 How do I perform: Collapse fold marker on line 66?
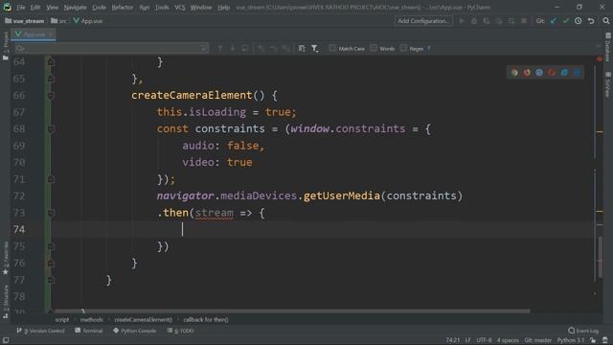click(x=51, y=96)
